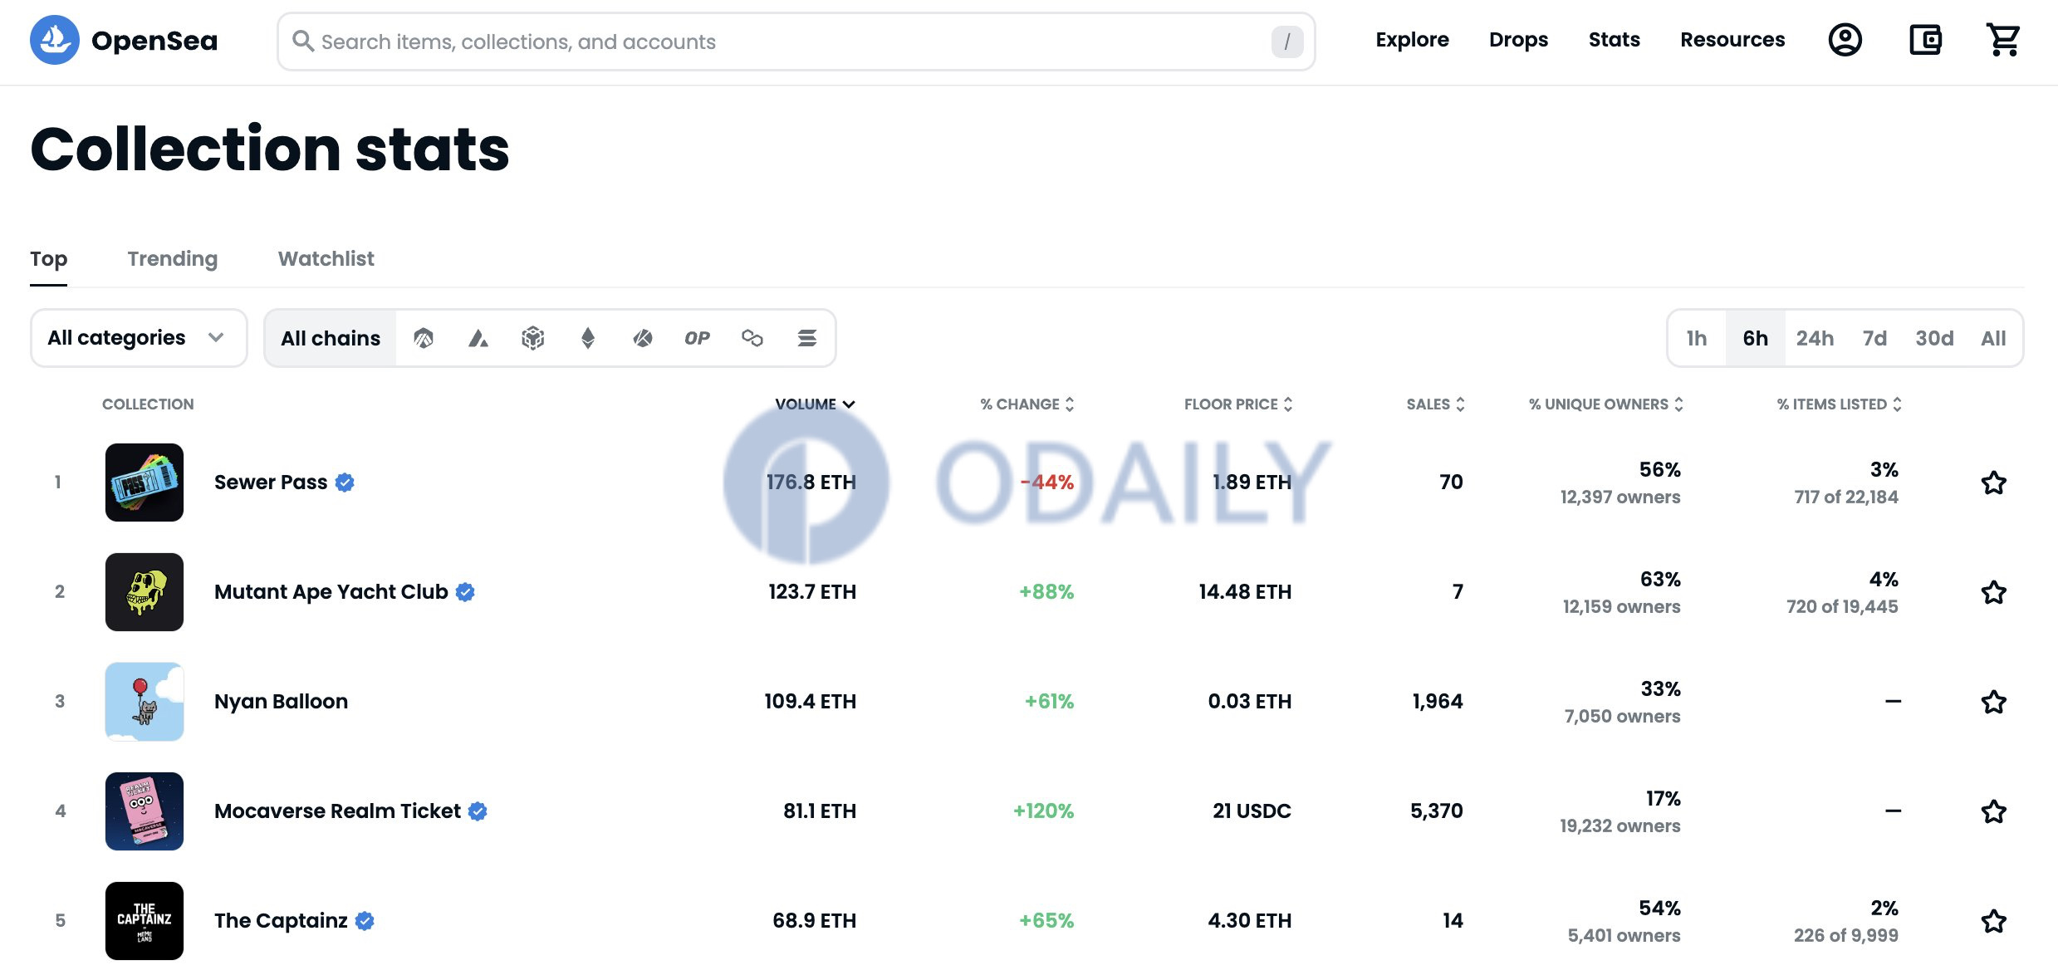Click the OpenSea wordmark text
The height and width of the screenshot is (970, 2058).
(x=154, y=41)
